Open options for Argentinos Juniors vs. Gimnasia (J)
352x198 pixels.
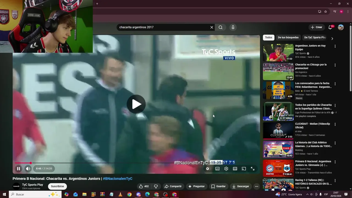pyautogui.click(x=335, y=162)
